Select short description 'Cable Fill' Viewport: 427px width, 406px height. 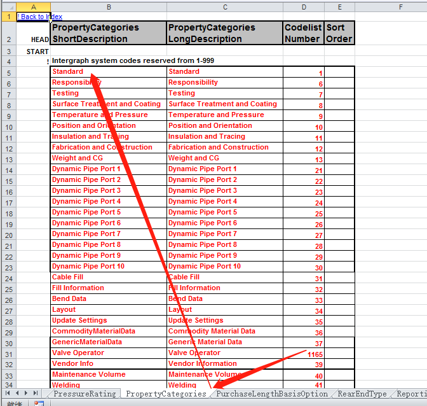click(109, 277)
